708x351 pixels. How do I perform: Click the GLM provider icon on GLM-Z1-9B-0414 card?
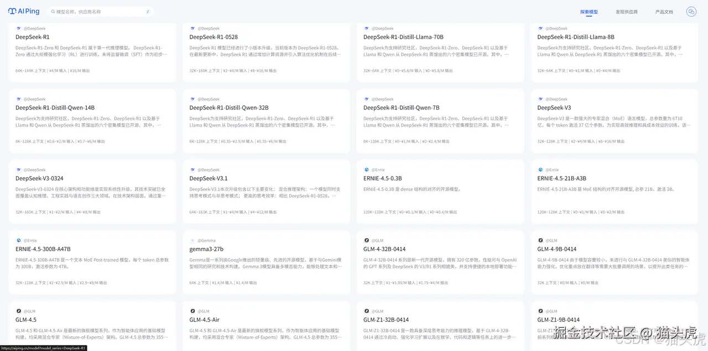(541, 311)
